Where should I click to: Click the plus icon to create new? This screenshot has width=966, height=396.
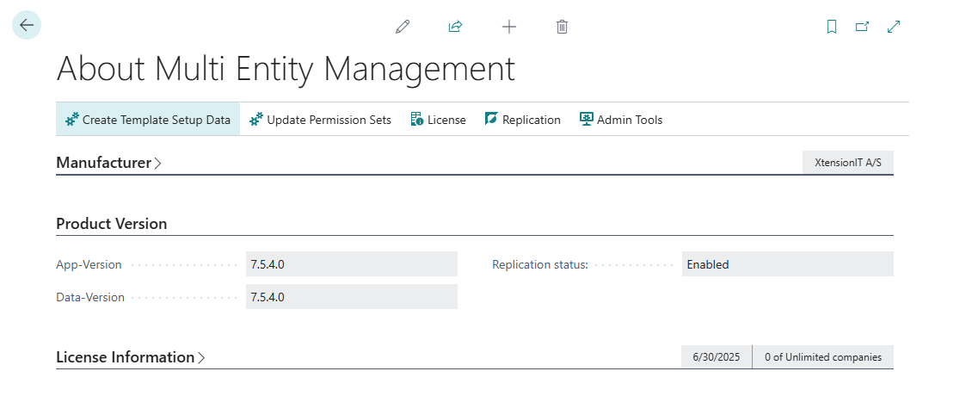point(509,27)
